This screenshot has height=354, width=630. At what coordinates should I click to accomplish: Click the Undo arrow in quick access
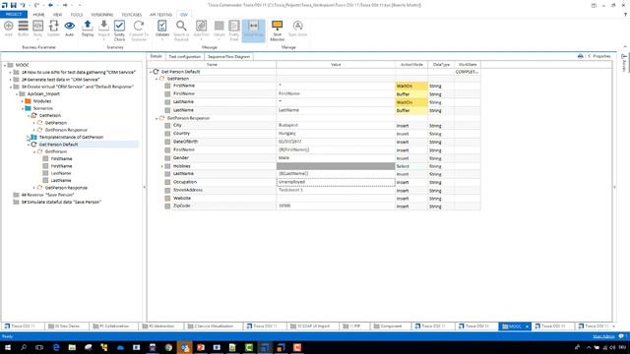click(23, 5)
